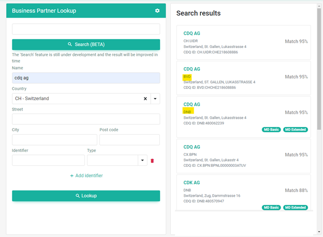323x237 pixels.
Task: Click the Lookup button
Action: coord(86,196)
